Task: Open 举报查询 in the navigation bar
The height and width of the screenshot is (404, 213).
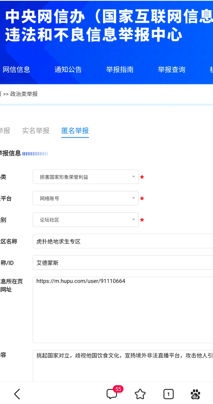Action: [x=171, y=70]
